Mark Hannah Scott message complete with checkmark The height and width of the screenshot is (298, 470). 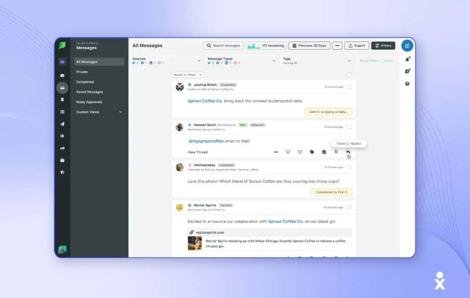point(324,152)
